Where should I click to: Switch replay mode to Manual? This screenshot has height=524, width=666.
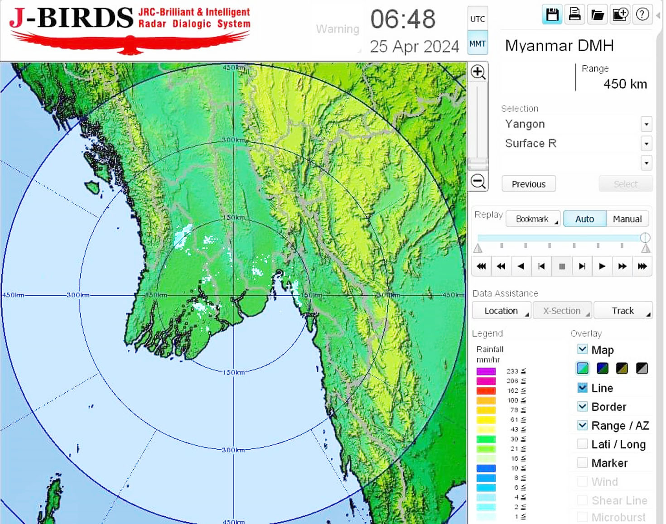tap(627, 219)
